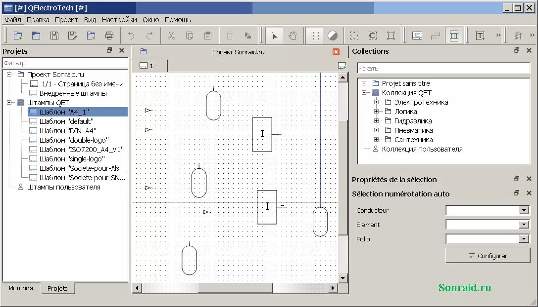The width and height of the screenshot is (538, 307).
Task: Click the depth ordering toolbar icon
Action: pyautogui.click(x=518, y=36)
